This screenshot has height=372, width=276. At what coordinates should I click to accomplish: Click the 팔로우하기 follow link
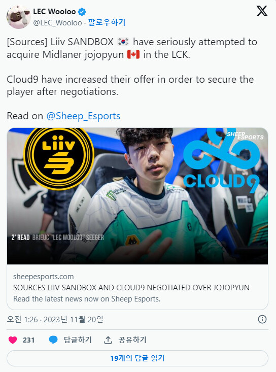tap(107, 22)
